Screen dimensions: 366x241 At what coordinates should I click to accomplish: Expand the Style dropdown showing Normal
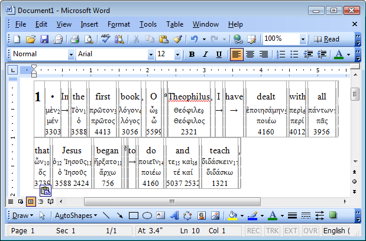[x=71, y=54]
